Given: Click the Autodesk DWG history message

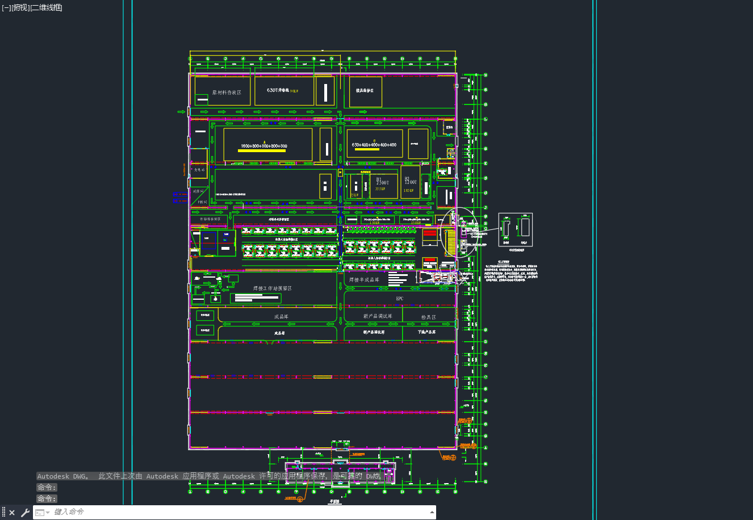Looking at the screenshot, I should point(209,476).
